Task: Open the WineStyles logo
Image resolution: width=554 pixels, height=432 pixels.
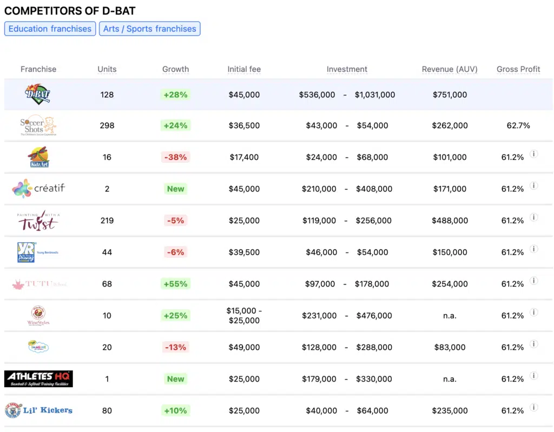Action: pos(38,315)
